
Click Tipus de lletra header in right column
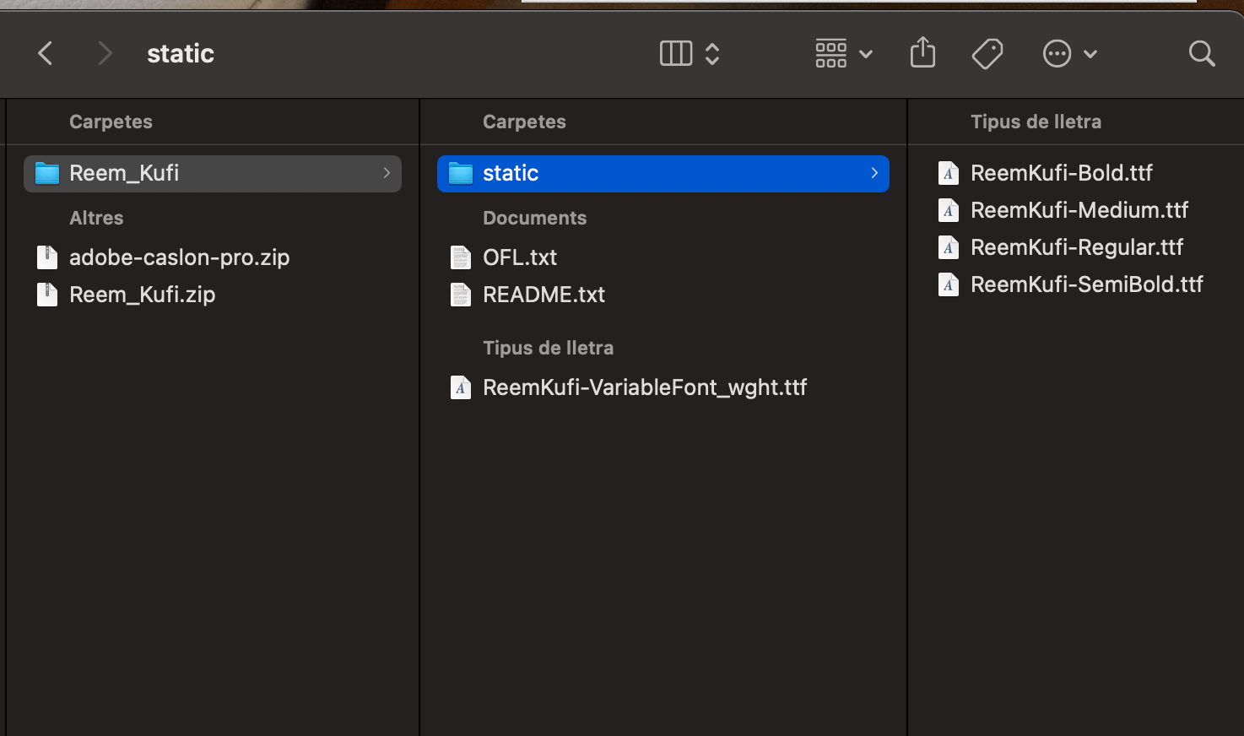(1036, 122)
